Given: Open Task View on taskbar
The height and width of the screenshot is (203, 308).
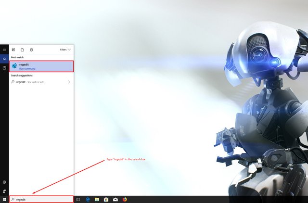Looking at the screenshot, I should (x=78, y=200).
